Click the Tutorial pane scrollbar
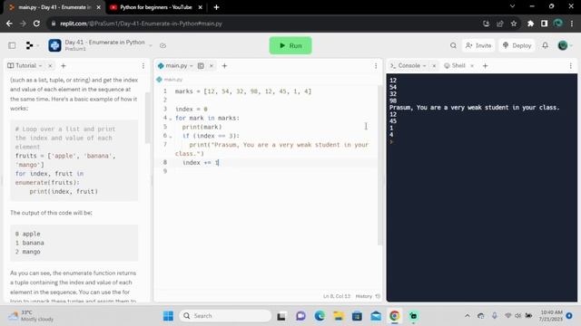The image size is (581, 326). point(147,119)
